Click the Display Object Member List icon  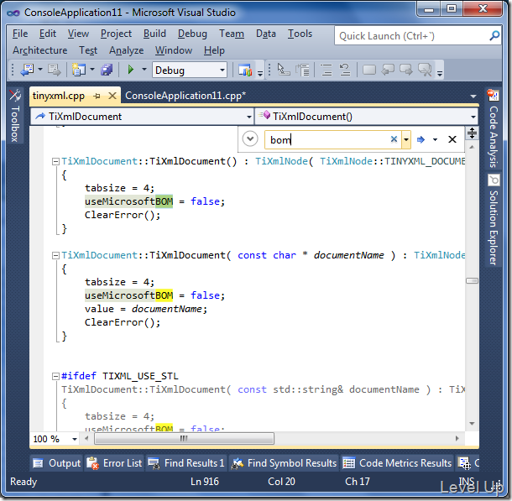283,70
